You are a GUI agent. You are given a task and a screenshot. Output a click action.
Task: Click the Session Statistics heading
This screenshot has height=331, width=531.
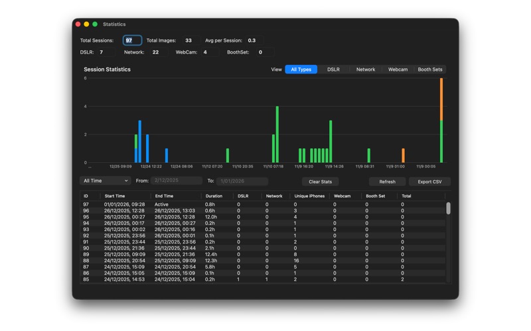click(x=107, y=70)
